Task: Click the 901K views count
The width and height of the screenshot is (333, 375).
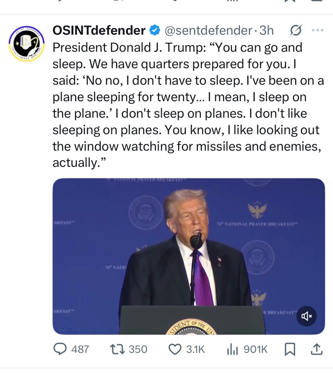Action: 255,349
